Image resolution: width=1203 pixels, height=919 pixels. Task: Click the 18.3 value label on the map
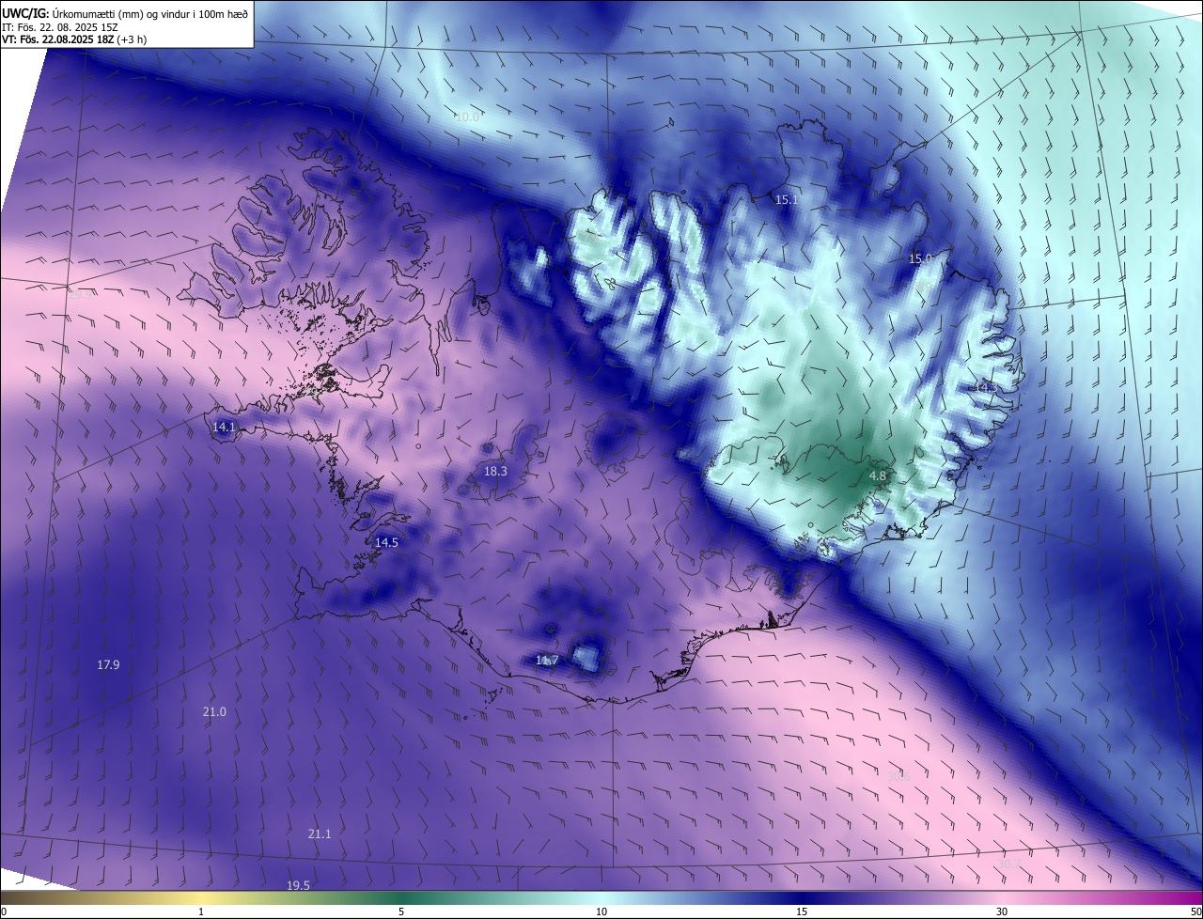tap(495, 471)
